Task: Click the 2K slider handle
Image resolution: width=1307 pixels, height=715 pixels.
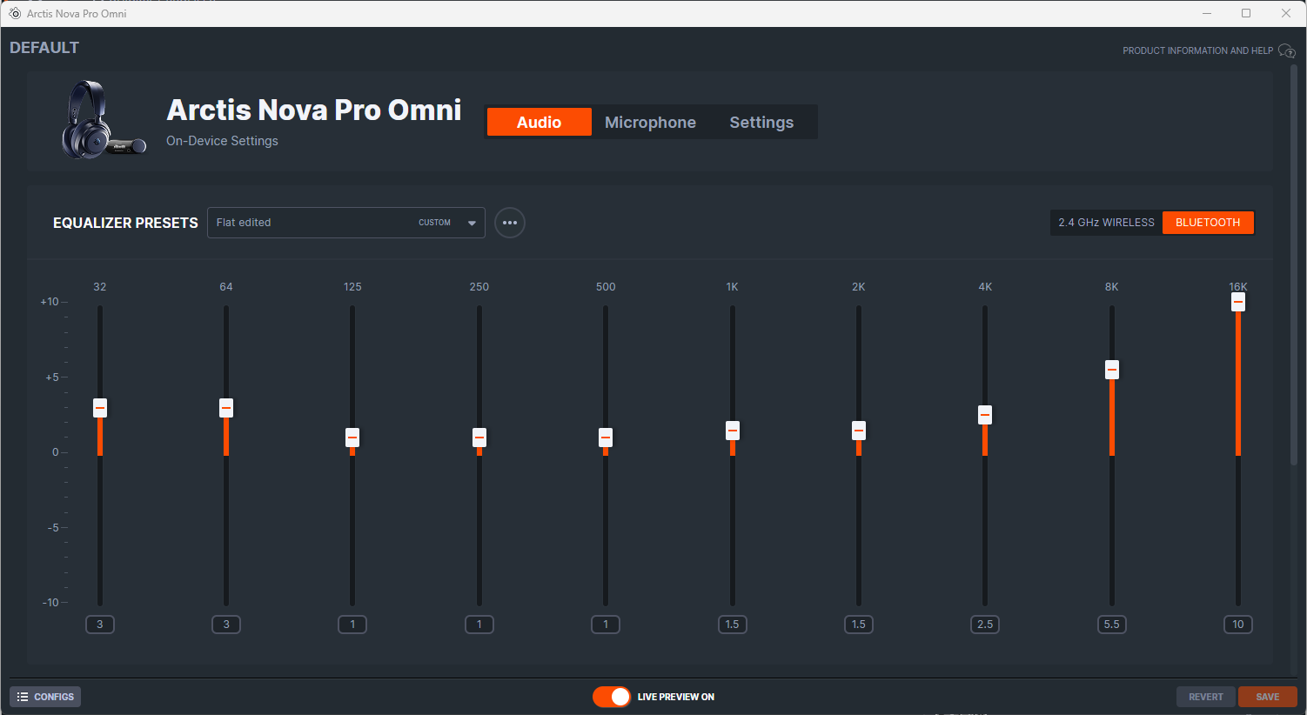Action: click(859, 431)
